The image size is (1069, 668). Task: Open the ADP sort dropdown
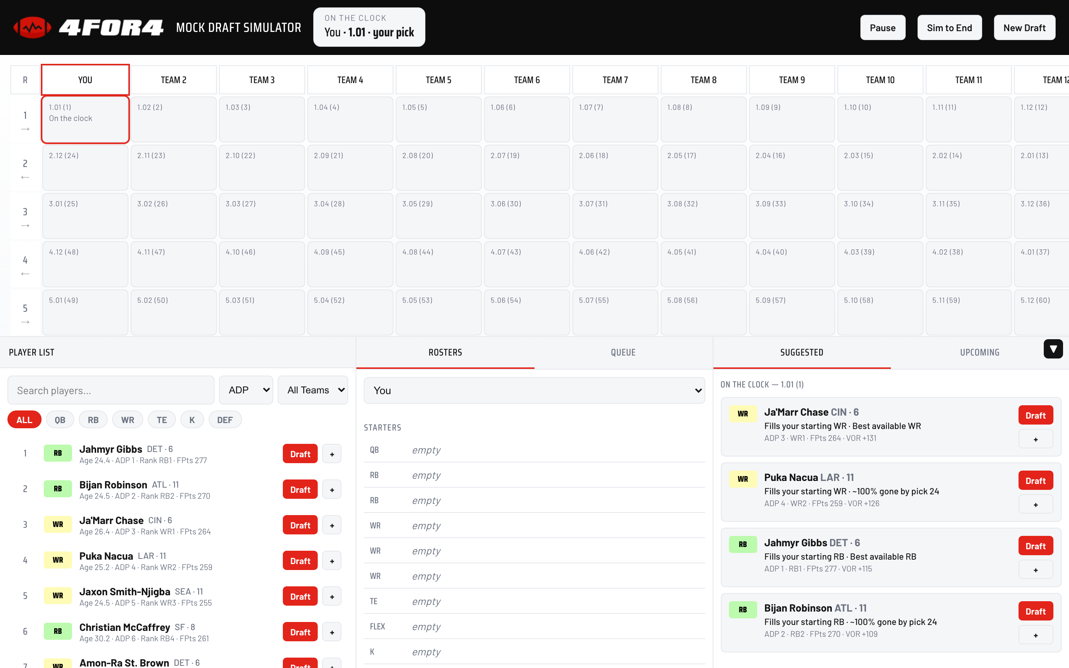(246, 390)
